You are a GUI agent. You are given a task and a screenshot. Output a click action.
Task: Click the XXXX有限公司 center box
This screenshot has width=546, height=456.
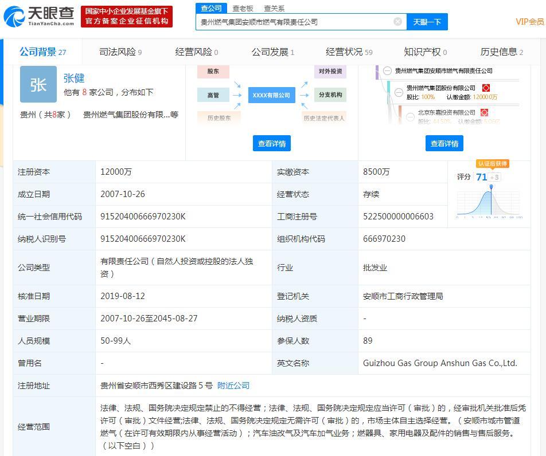(272, 95)
